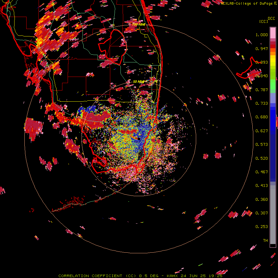The height and width of the screenshot is (278, 278).
Task: Select the 0.307 scale value
Action: [262, 213]
